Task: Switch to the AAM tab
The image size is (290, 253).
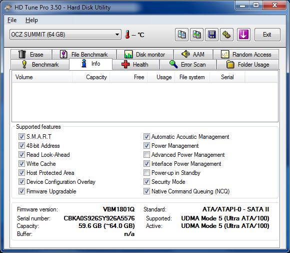Action: [x=193, y=54]
